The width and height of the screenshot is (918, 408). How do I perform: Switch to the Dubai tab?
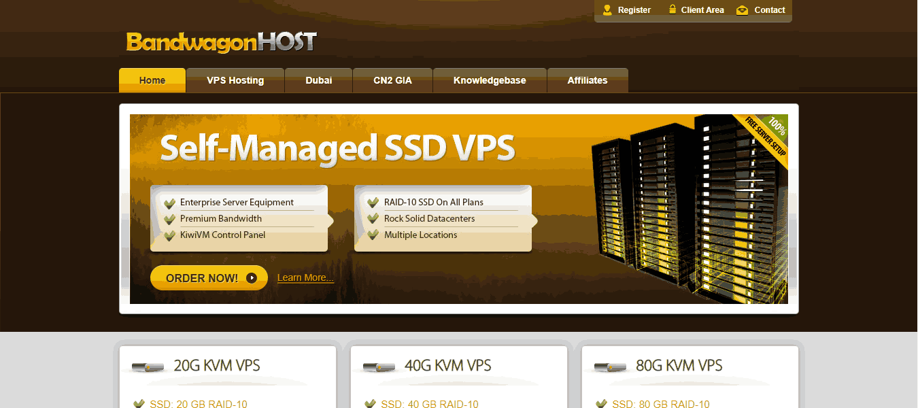click(318, 80)
